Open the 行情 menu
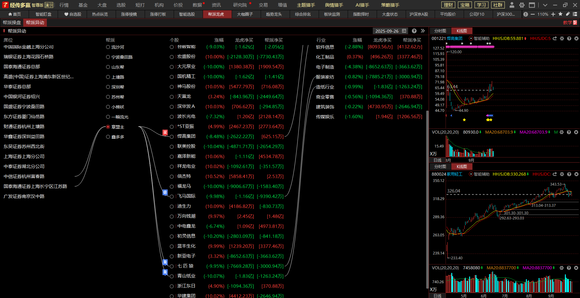 [x=64, y=5]
